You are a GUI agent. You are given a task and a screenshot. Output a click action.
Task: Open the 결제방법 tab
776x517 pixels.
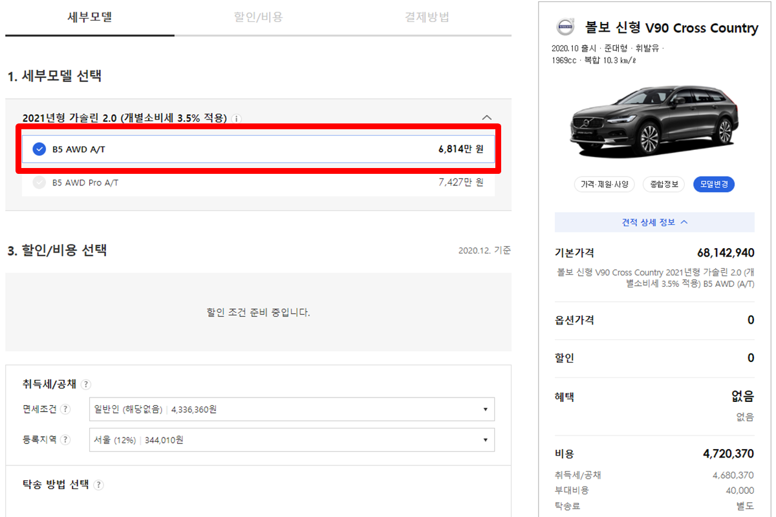click(427, 17)
